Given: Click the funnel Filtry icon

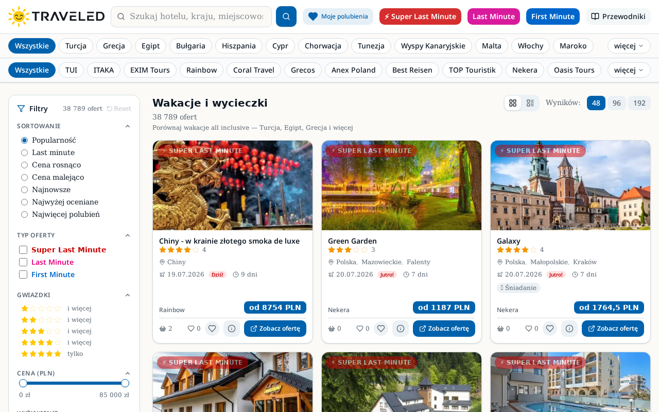Looking at the screenshot, I should pos(21,109).
